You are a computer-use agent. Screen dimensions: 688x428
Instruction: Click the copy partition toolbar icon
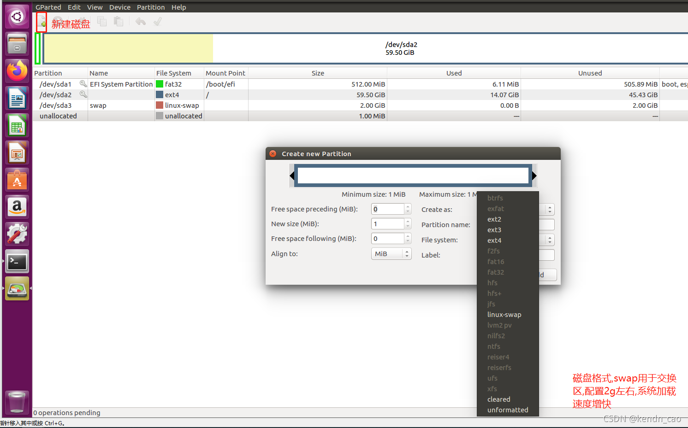tap(102, 22)
